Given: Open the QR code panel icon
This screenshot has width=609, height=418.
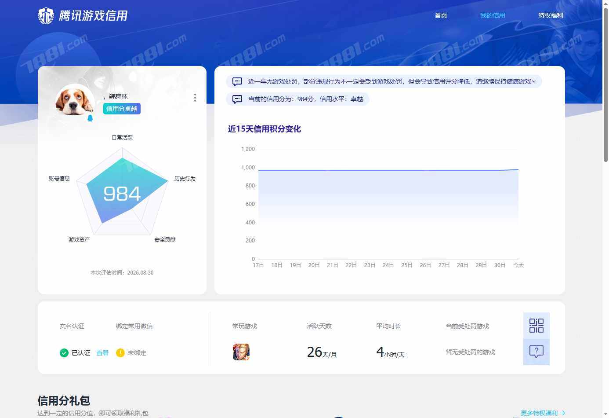Looking at the screenshot, I should click(x=536, y=326).
